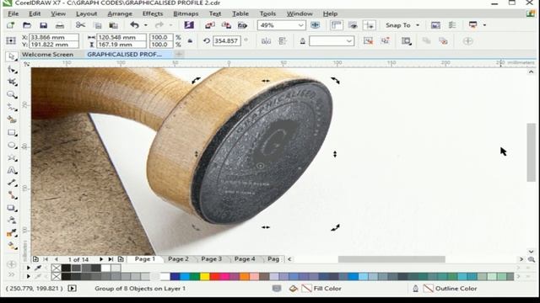Open the zoom level 49% dropdown
Viewport: 540px width, 303px height.
coord(300,25)
